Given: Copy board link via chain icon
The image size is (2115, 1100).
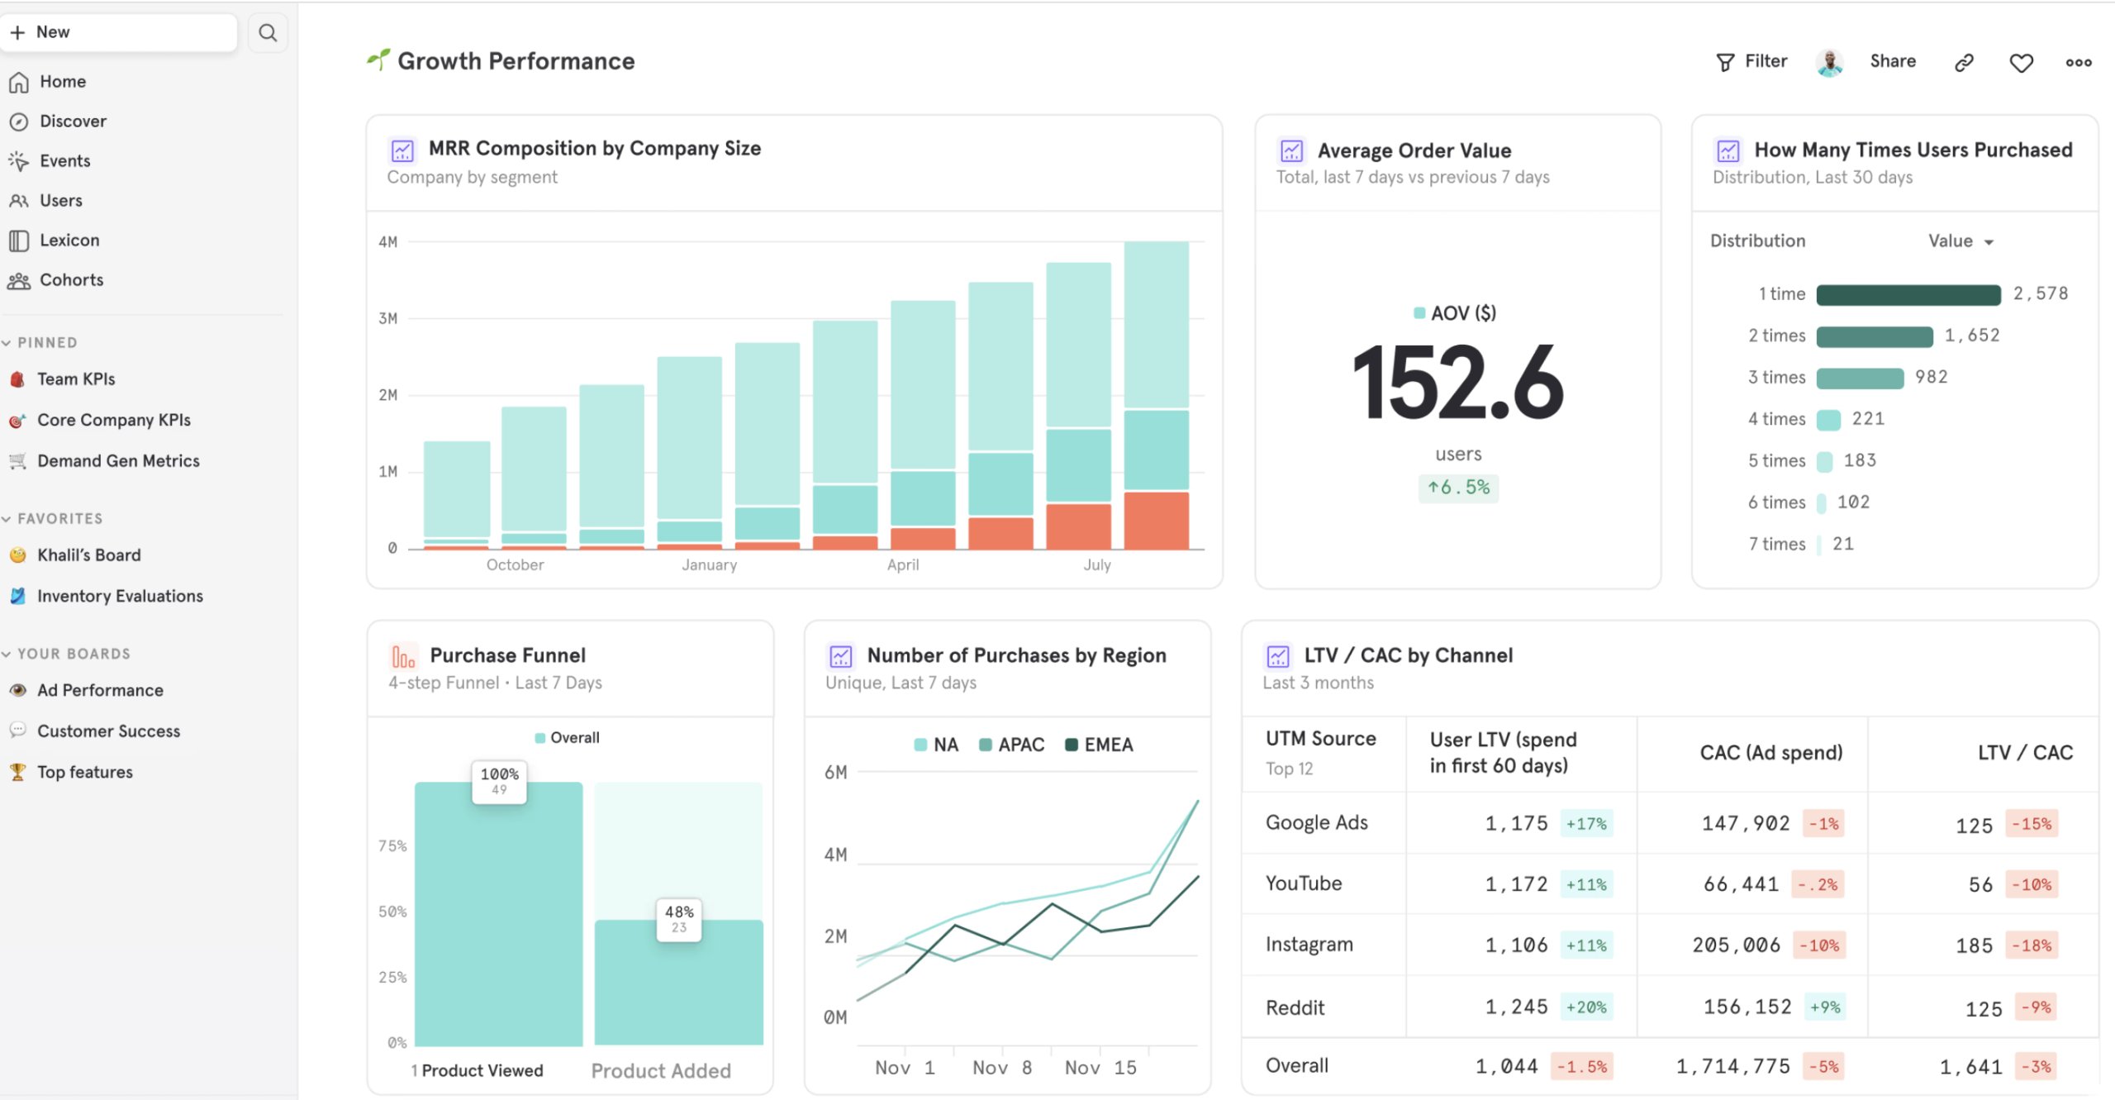Looking at the screenshot, I should tap(1964, 63).
